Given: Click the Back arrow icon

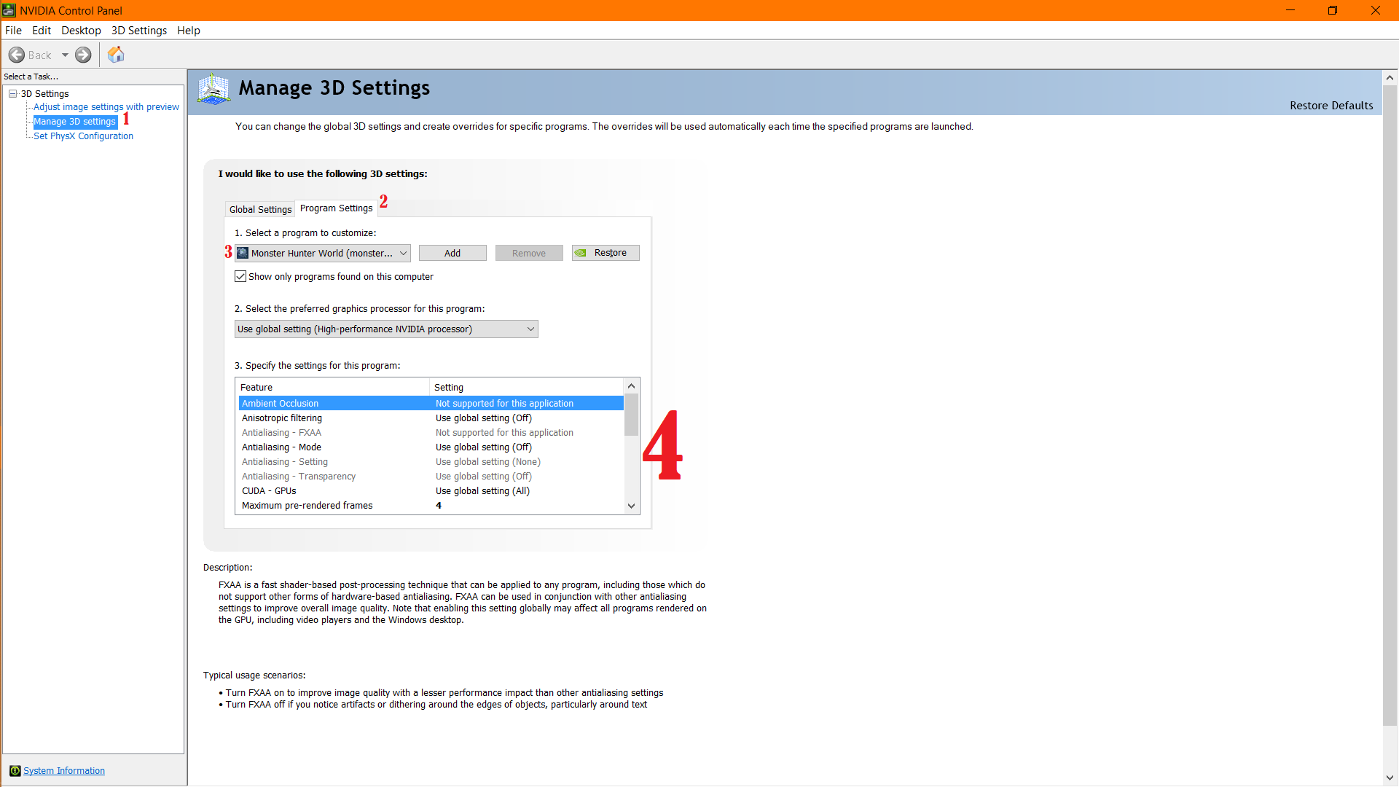Looking at the screenshot, I should (x=17, y=55).
